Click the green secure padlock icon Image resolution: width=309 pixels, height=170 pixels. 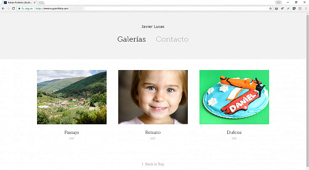click(19, 8)
